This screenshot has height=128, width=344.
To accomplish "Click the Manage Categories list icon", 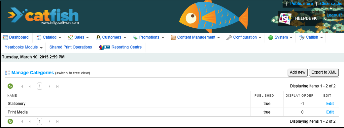I will coord(8,73).
